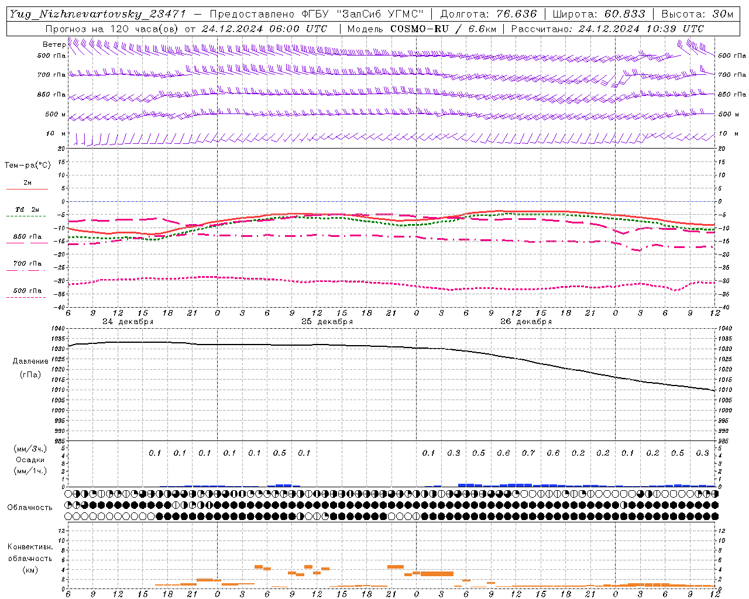This screenshot has width=749, height=599.
Task: Click the solid line sample under 2м legend
Action: coord(27,190)
